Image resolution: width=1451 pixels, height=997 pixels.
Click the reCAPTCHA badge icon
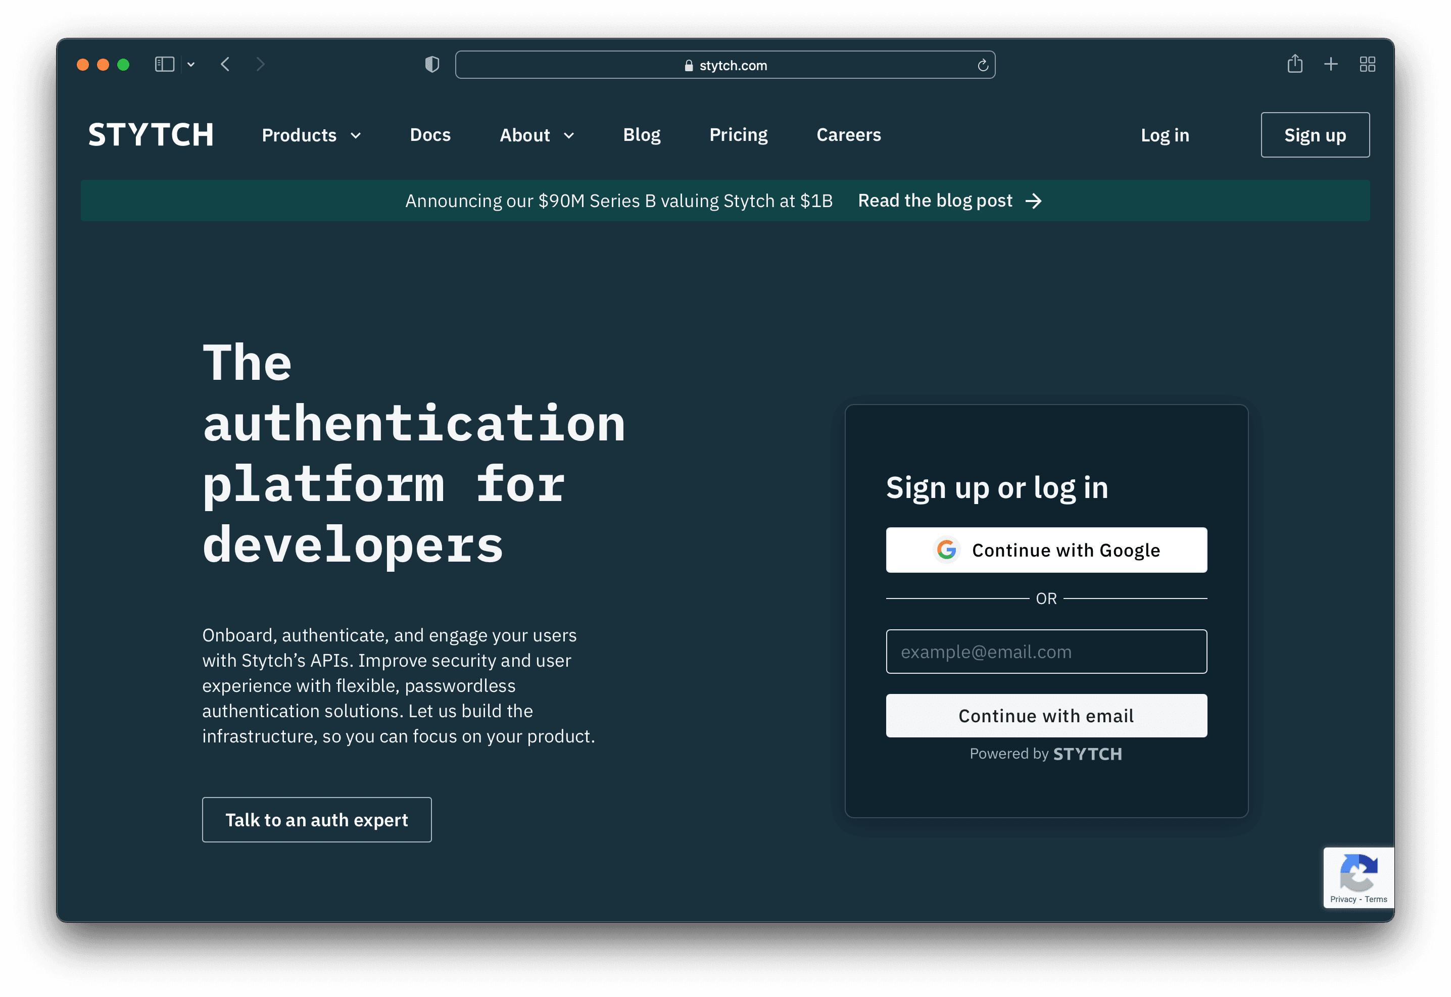click(1358, 873)
